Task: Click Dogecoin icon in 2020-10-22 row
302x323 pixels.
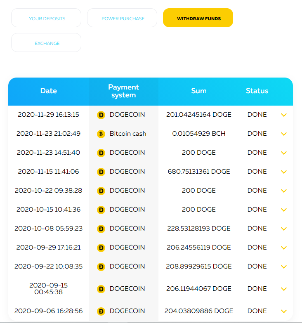Action: [101, 191]
